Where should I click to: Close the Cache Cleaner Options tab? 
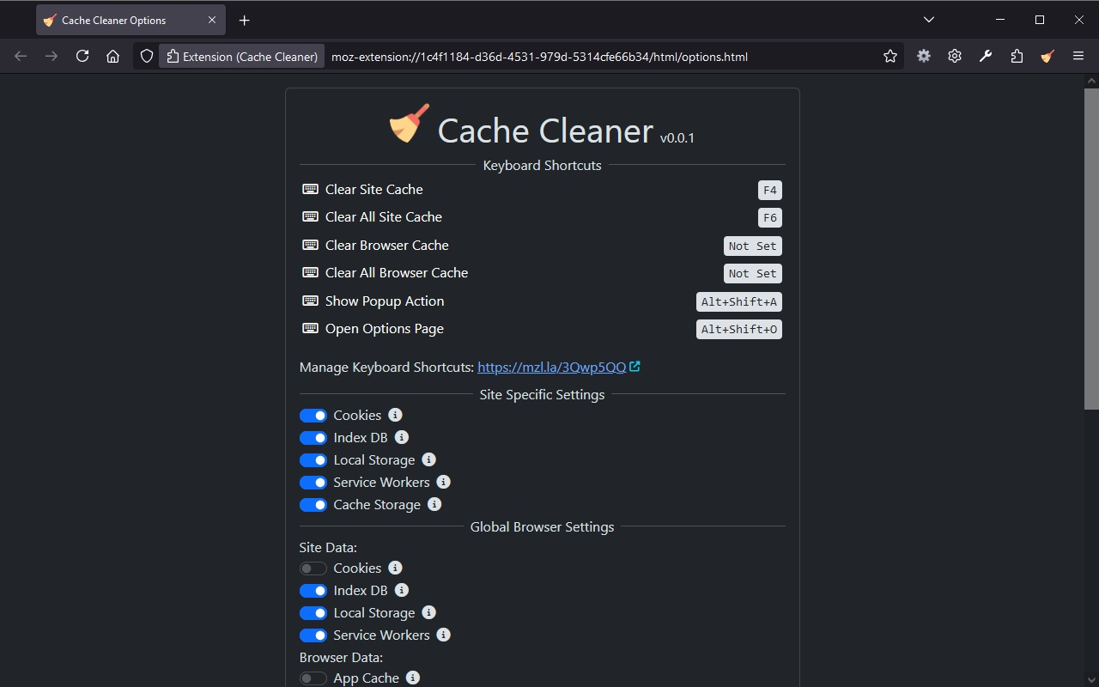pyautogui.click(x=212, y=20)
